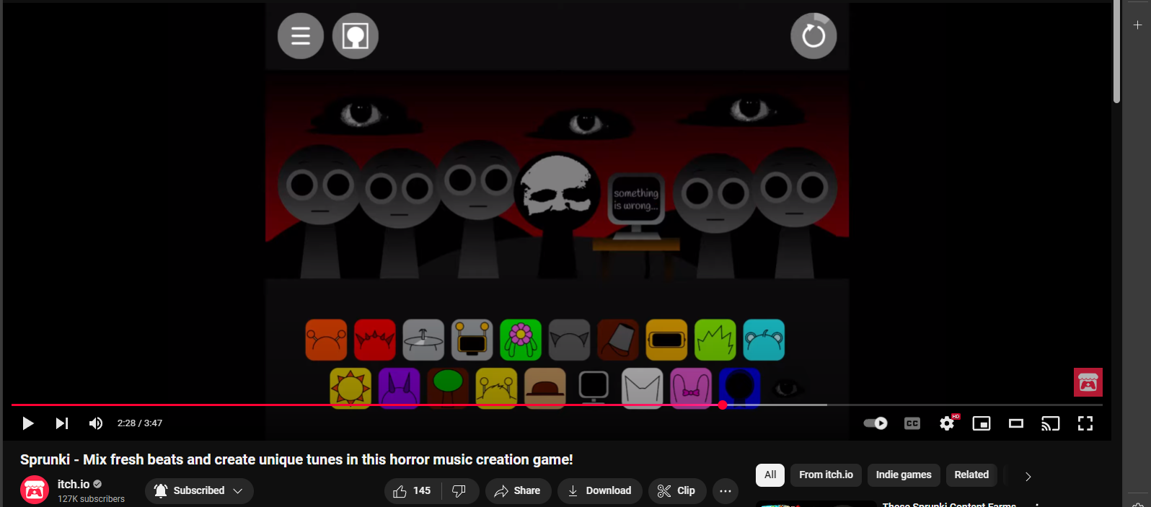Select the From itch.io filter chip
The image size is (1151, 507).
pos(826,475)
